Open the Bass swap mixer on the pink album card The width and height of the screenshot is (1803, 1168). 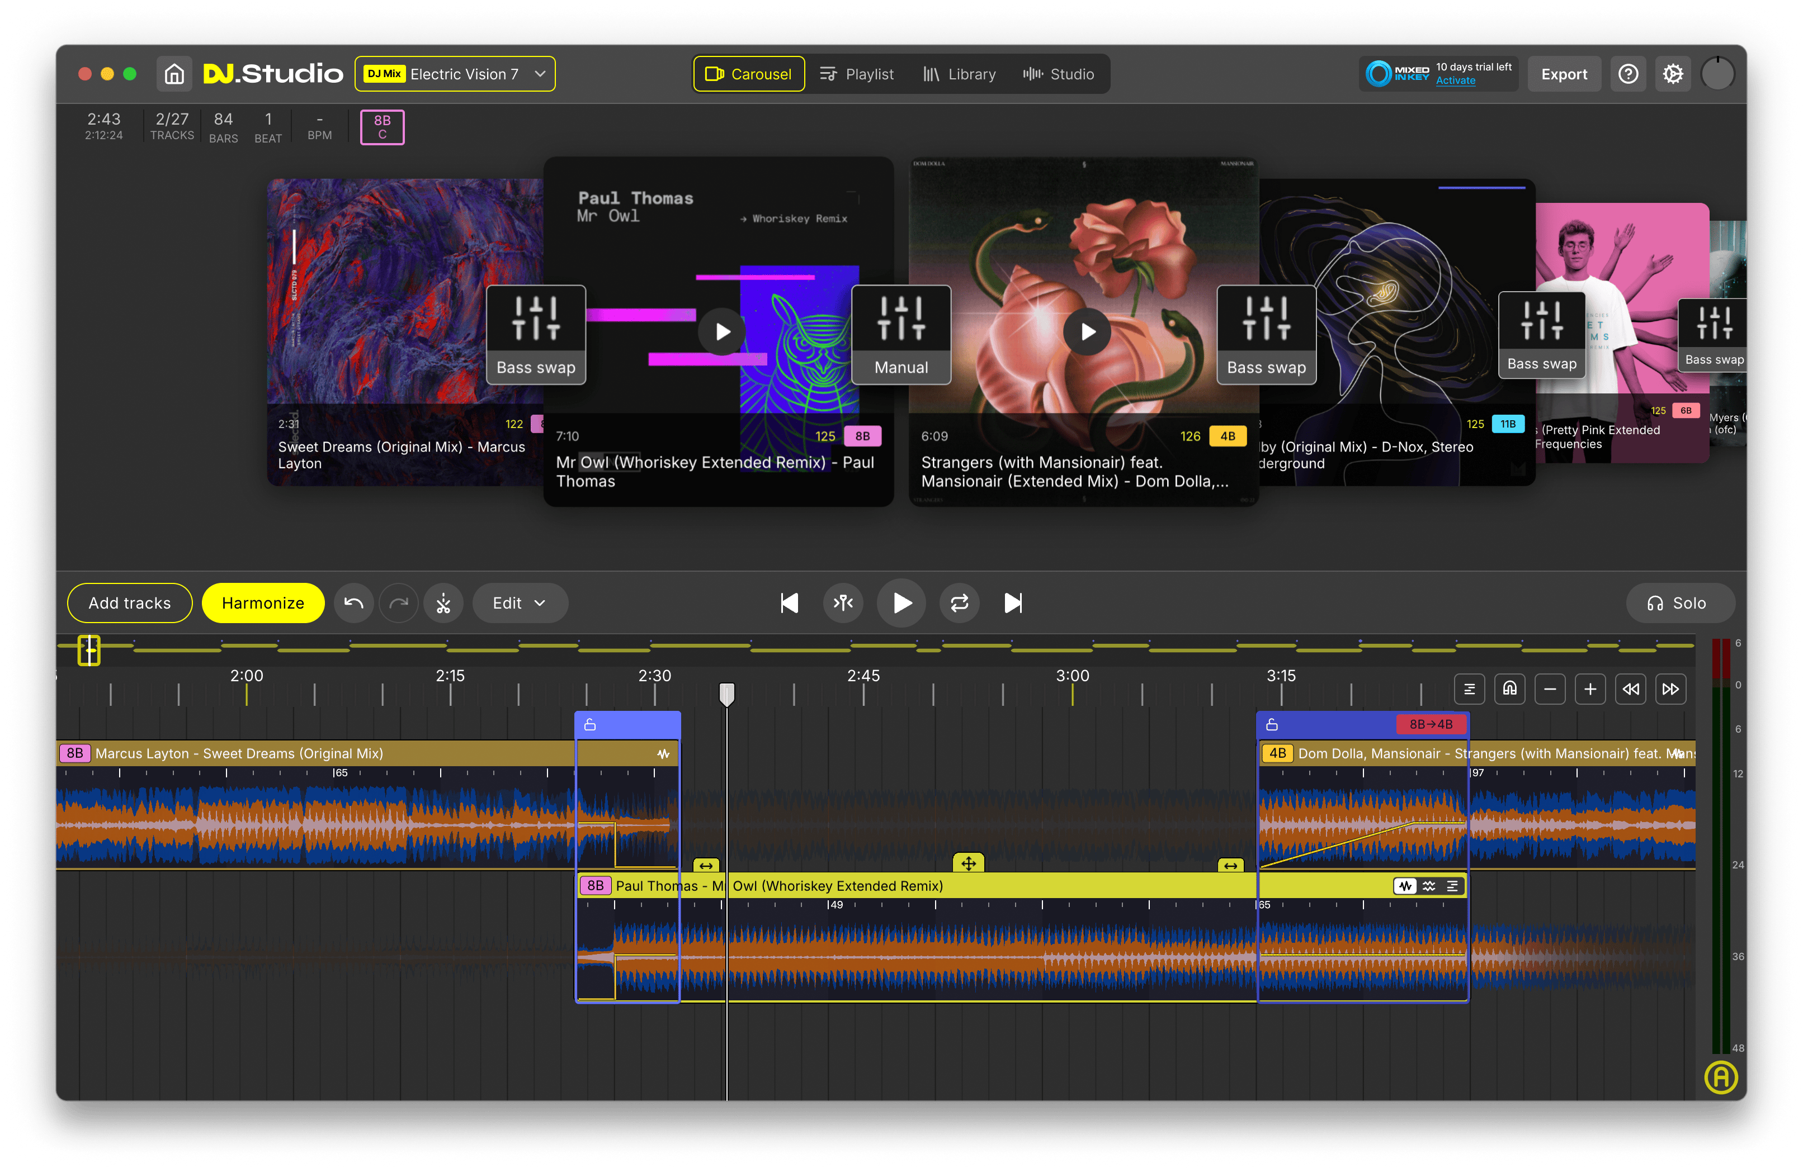[1542, 335]
